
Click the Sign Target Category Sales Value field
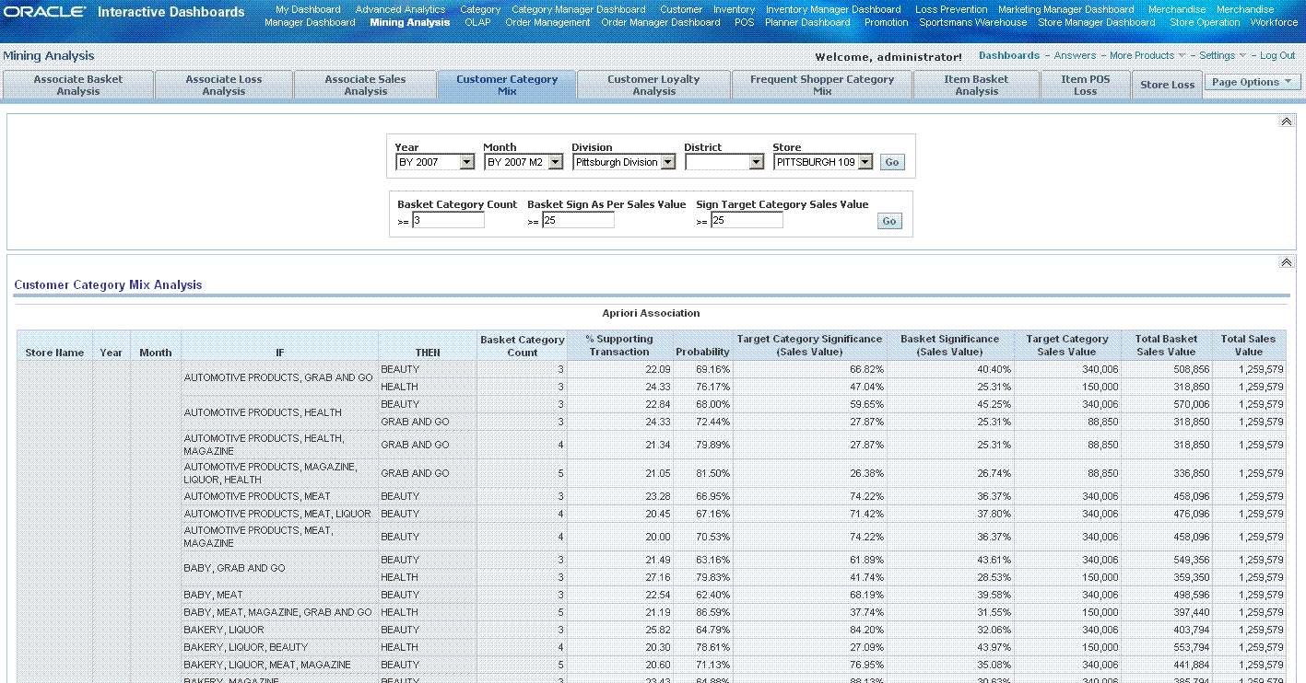tap(747, 221)
